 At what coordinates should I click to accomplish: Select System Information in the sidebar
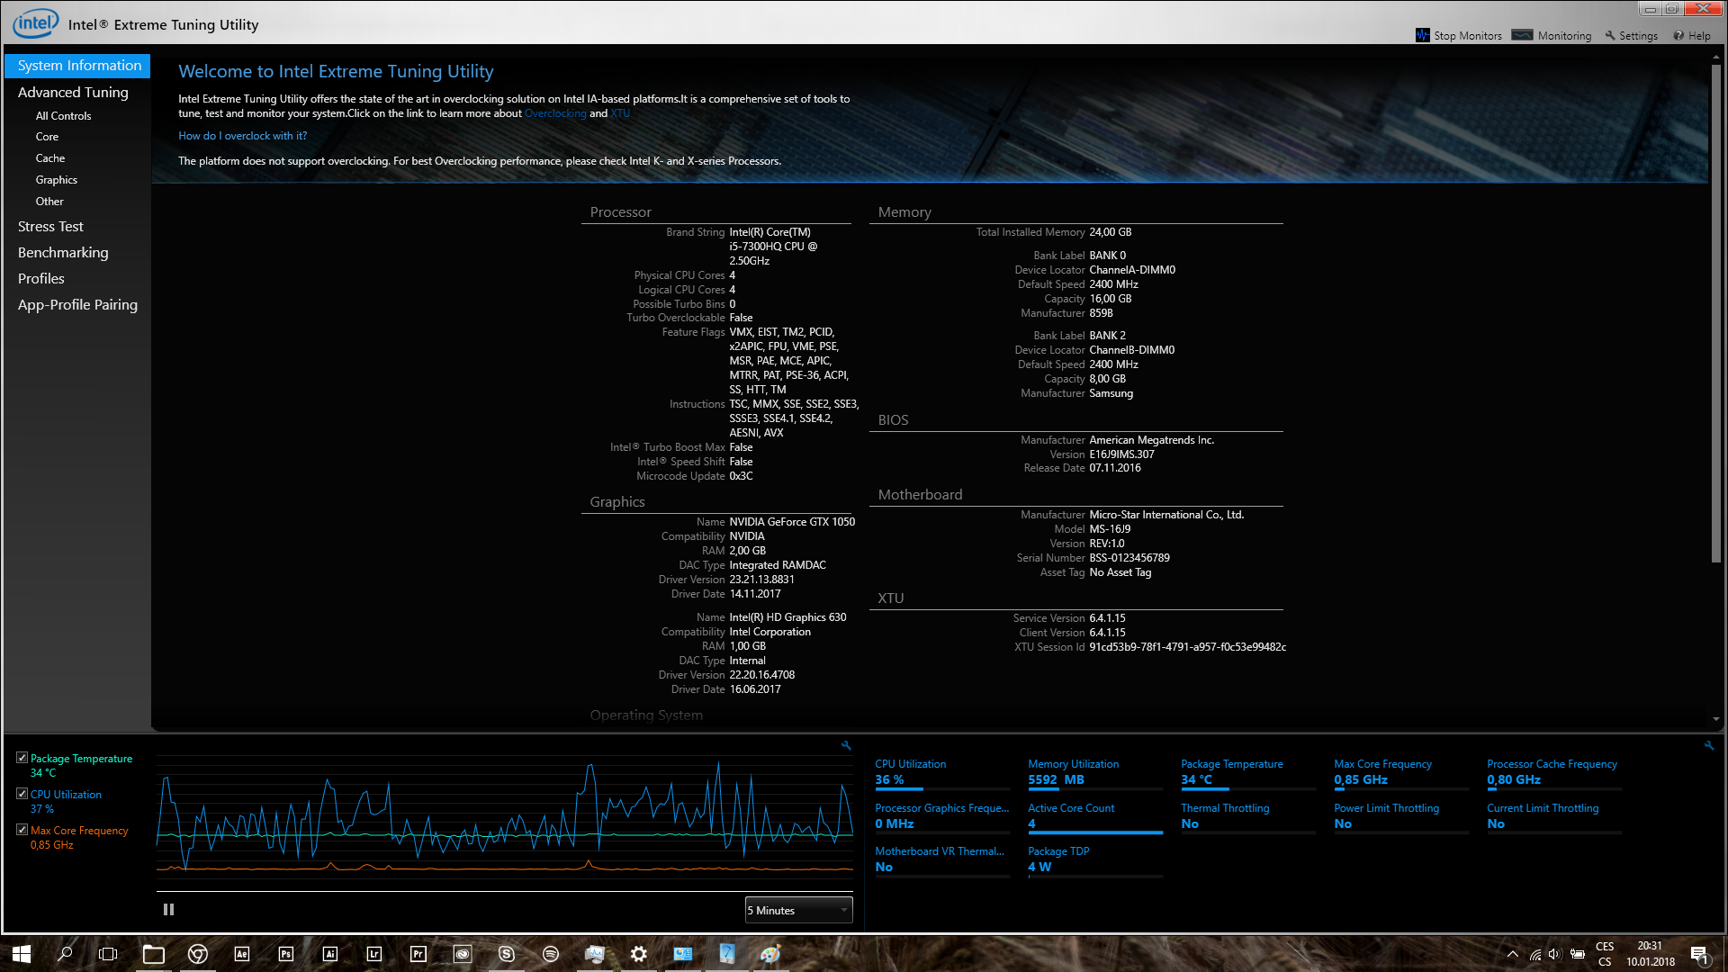78,66
